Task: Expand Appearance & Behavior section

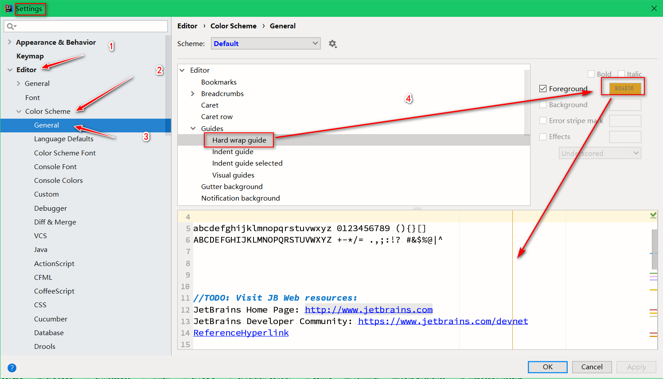Action: [x=9, y=42]
